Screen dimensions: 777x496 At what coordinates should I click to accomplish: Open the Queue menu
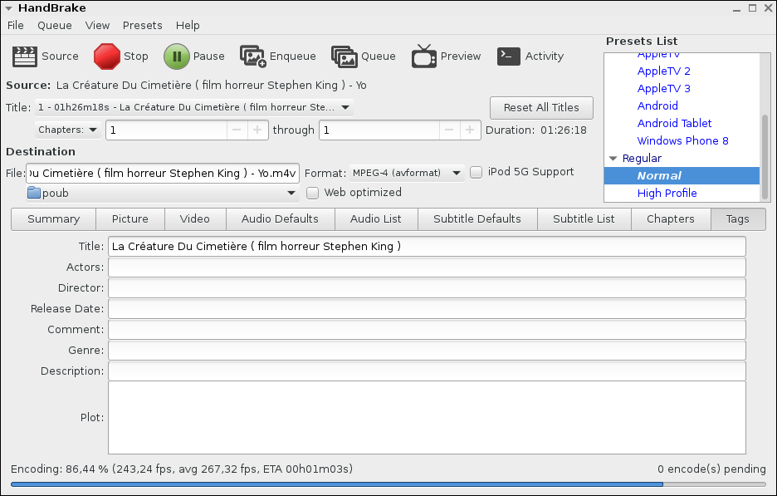(x=55, y=25)
